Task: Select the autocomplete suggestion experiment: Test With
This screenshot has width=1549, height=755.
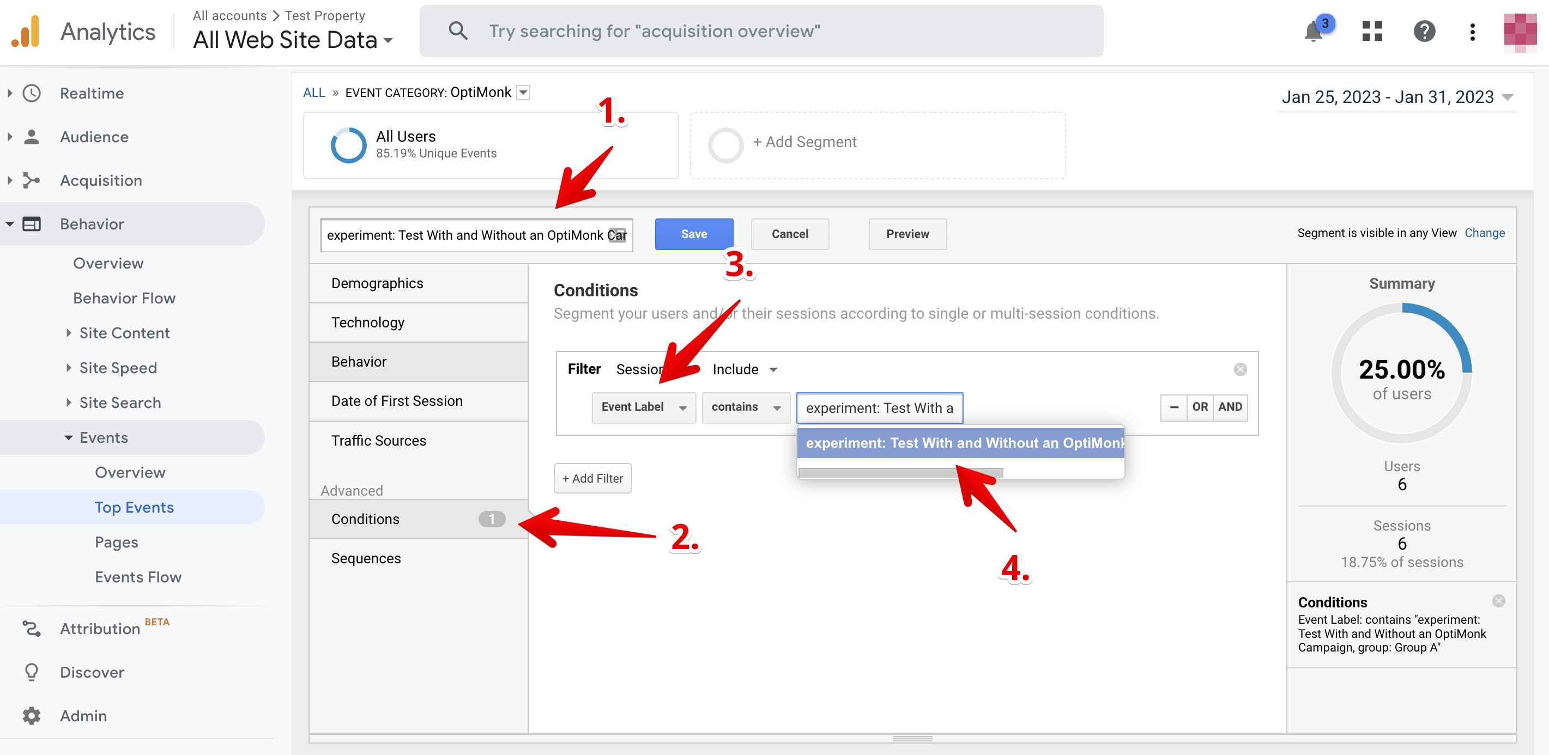Action: coord(960,442)
